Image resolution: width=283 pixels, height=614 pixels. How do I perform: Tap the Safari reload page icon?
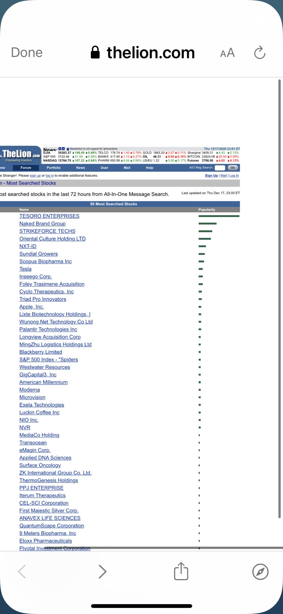coord(260,53)
